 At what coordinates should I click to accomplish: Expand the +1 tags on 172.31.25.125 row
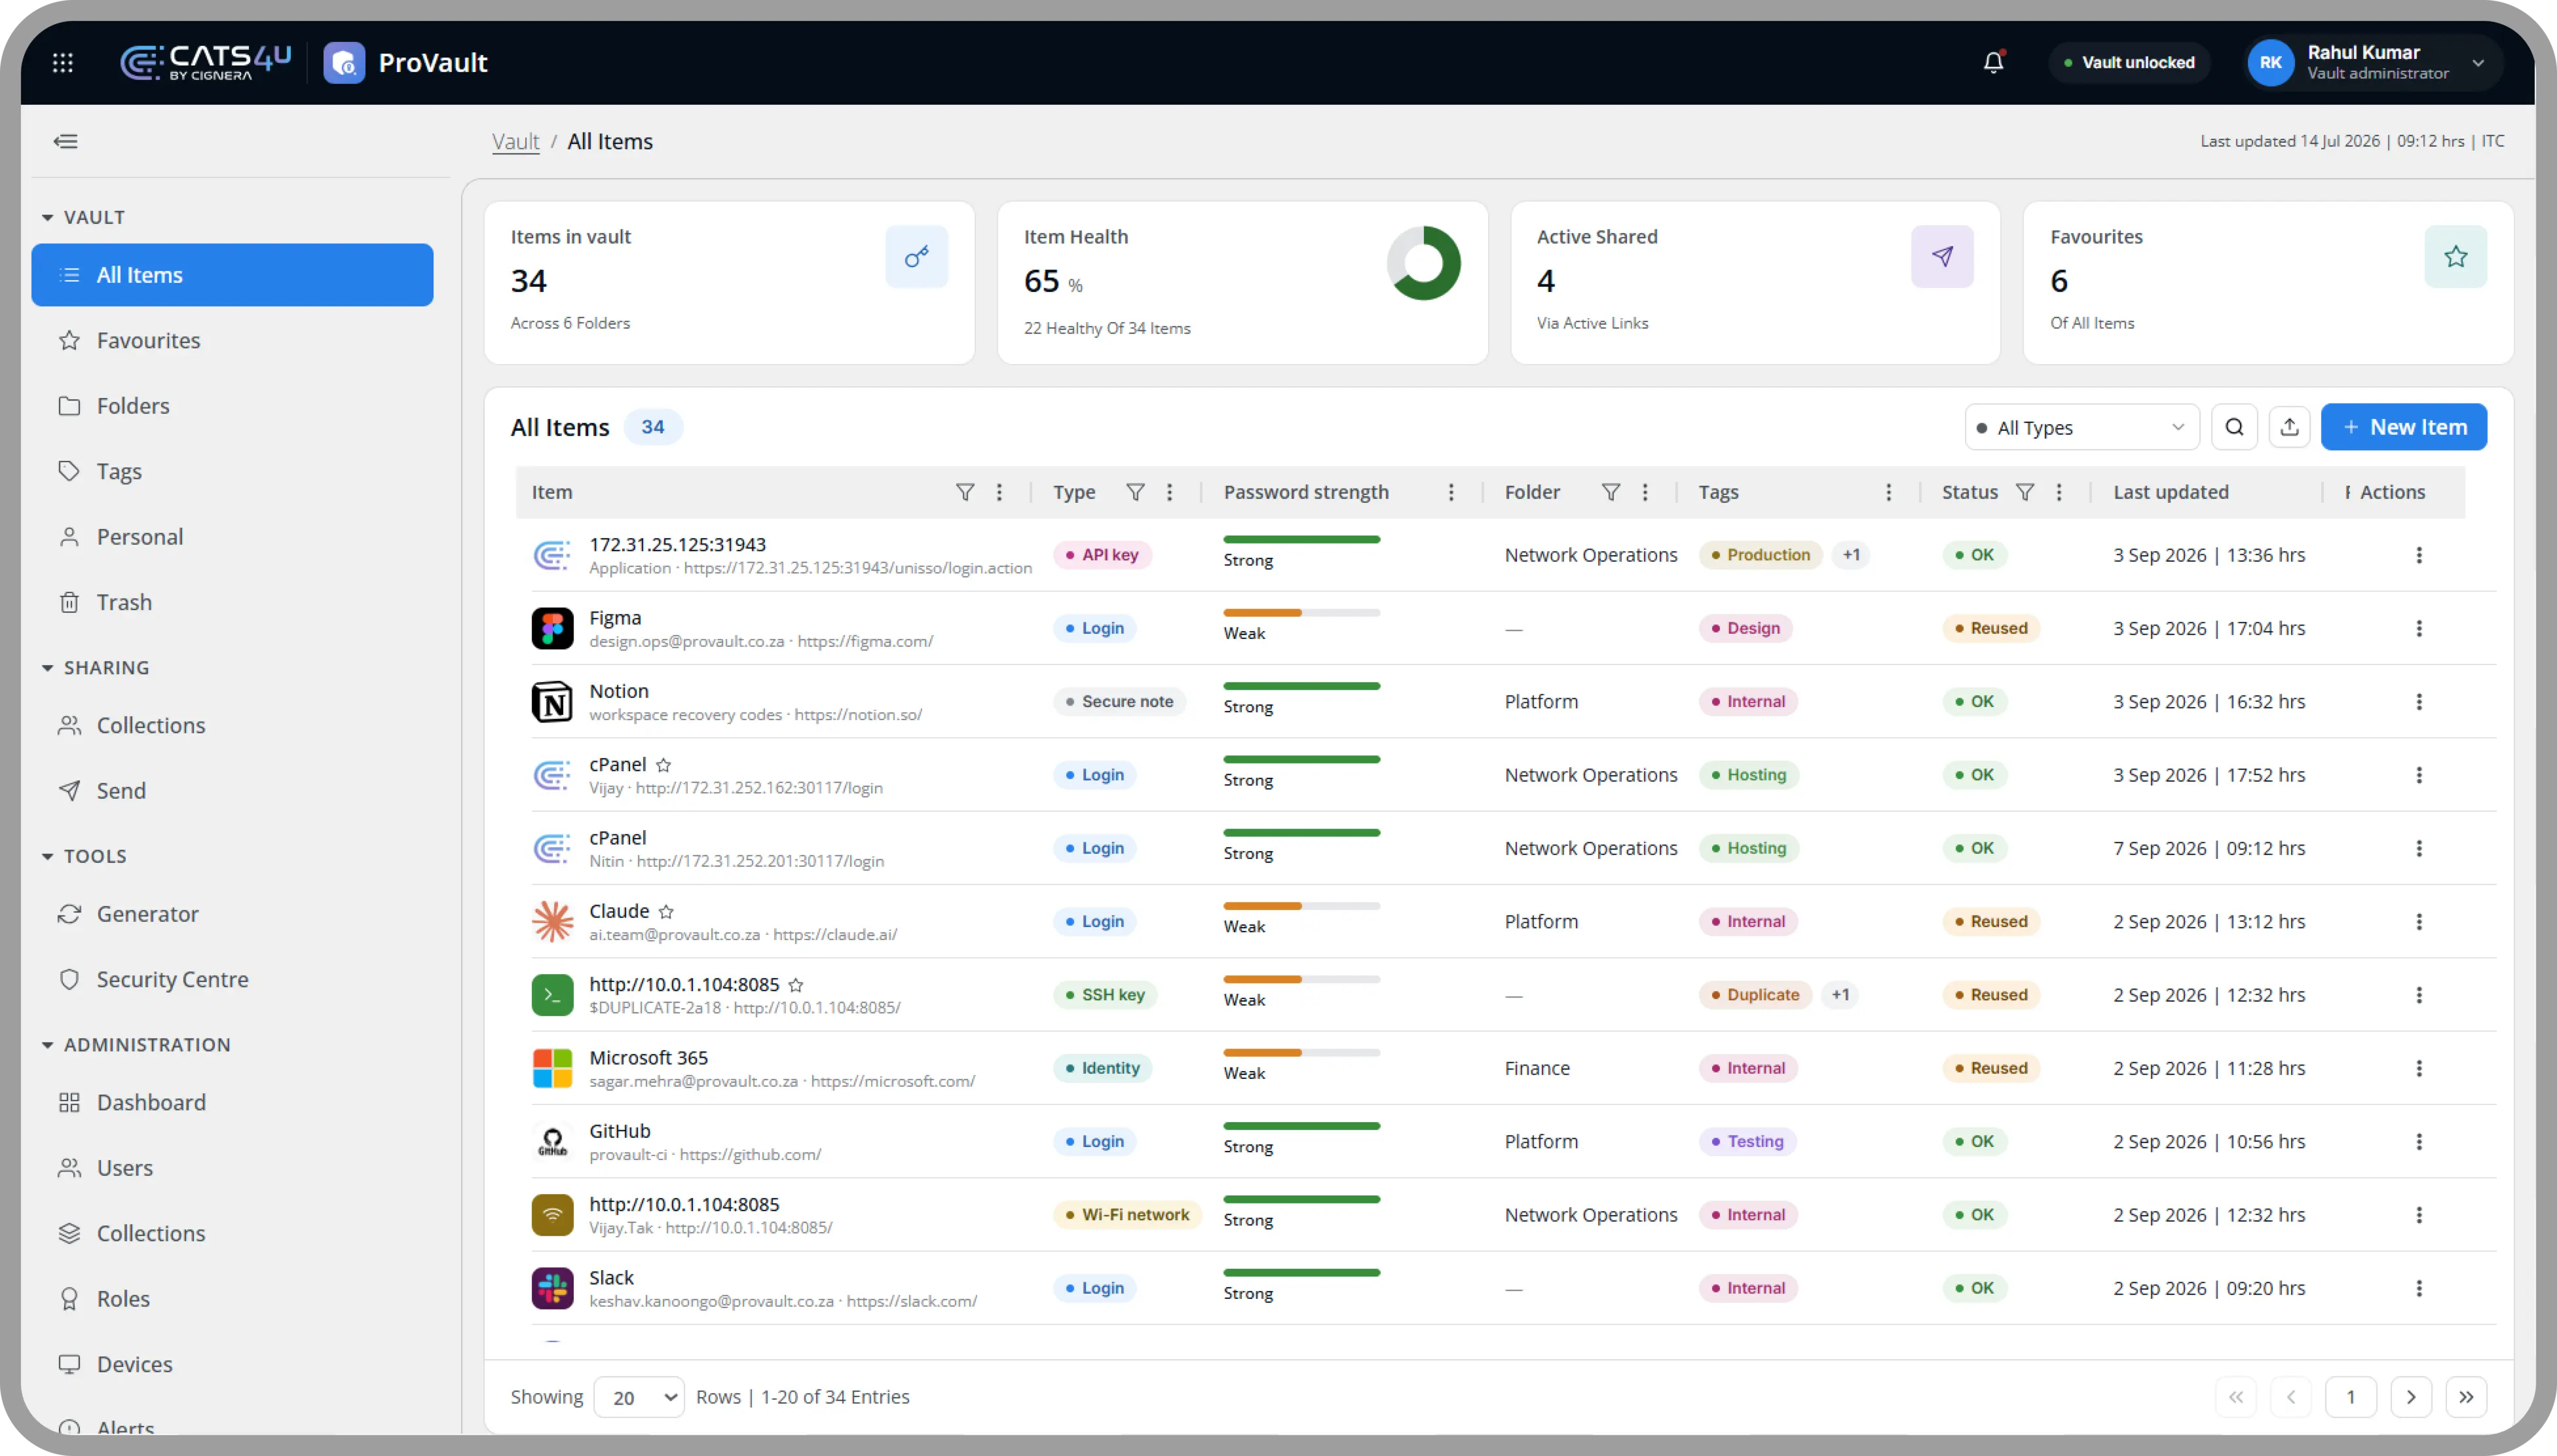point(1851,555)
